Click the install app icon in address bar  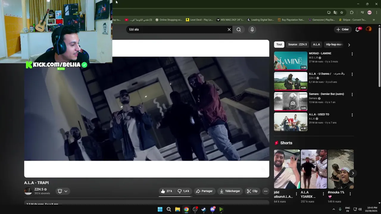[x=329, y=12]
